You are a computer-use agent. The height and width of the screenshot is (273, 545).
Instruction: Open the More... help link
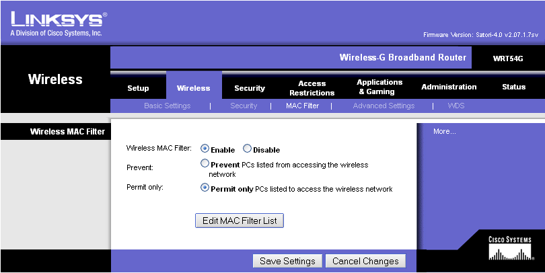445,132
